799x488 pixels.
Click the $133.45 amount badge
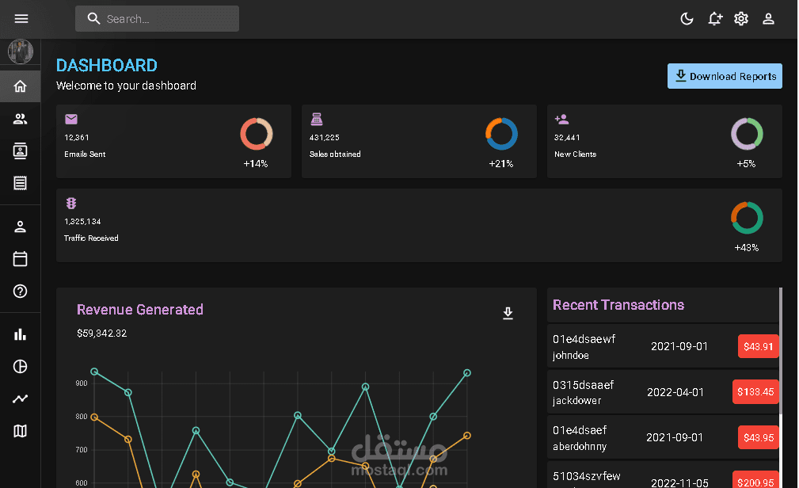pyautogui.click(x=755, y=391)
